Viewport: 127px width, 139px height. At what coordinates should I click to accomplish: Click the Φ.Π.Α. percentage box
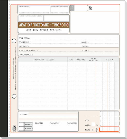93,124
